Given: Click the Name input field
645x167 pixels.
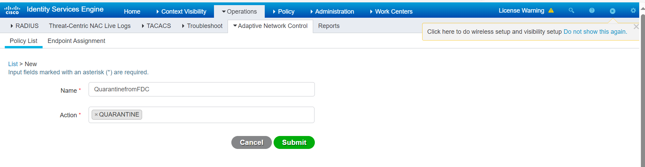Looking at the screenshot, I should [201, 89].
